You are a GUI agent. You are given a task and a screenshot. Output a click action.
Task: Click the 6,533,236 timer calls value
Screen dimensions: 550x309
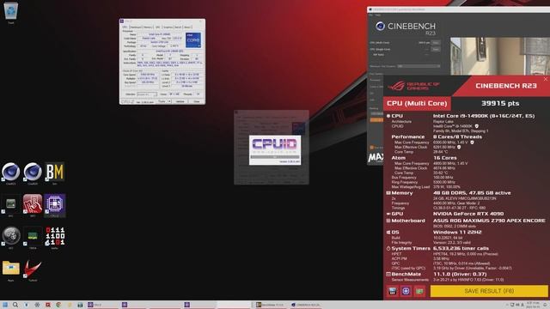[461, 248]
